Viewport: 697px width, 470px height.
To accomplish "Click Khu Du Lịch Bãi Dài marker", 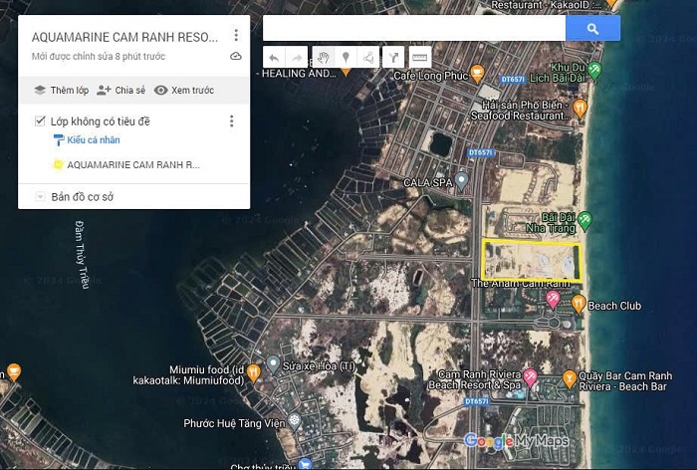I will pos(594,71).
